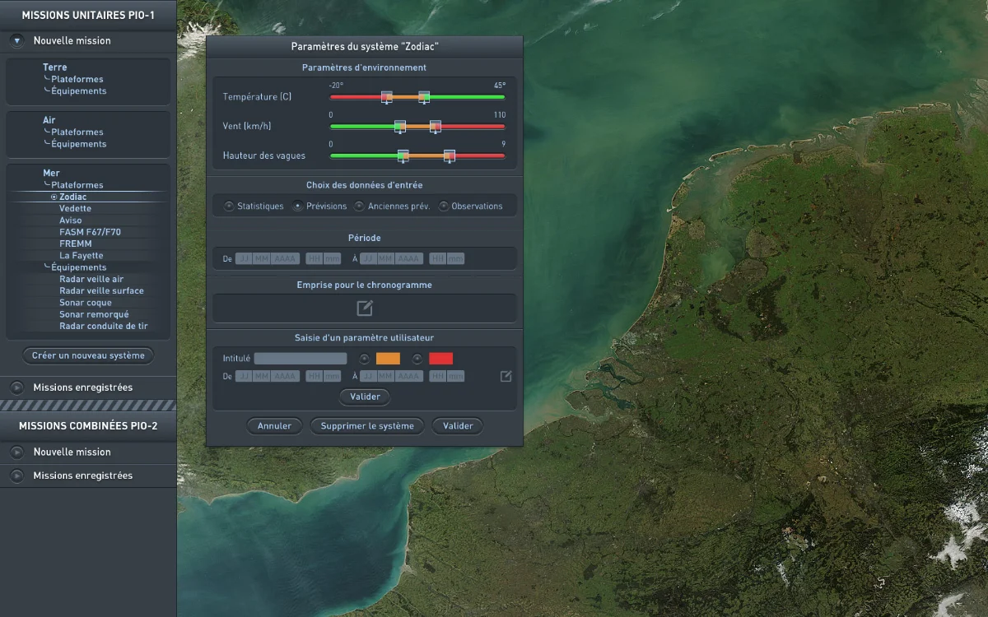The height and width of the screenshot is (617, 988).
Task: Click the left Température slider handle
Action: coord(387,97)
